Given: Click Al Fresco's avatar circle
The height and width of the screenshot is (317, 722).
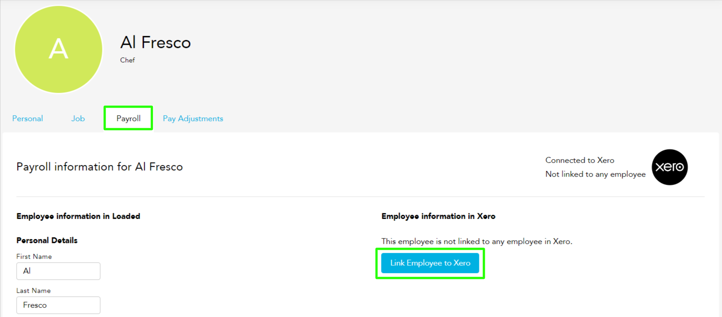Looking at the screenshot, I should point(58,49).
